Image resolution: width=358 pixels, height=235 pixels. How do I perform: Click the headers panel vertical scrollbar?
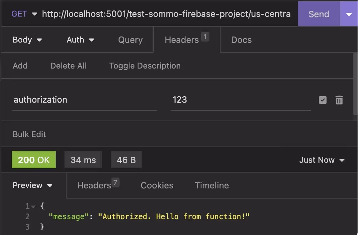355,84
